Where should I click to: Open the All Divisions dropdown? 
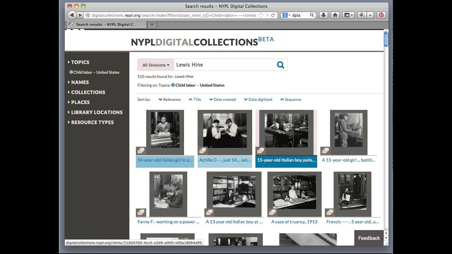tap(156, 65)
